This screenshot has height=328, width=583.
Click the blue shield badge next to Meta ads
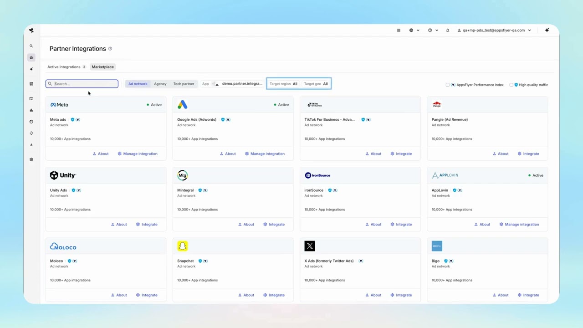point(72,120)
